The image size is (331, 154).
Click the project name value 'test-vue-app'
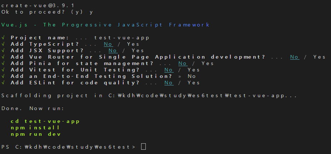[x=122, y=38]
